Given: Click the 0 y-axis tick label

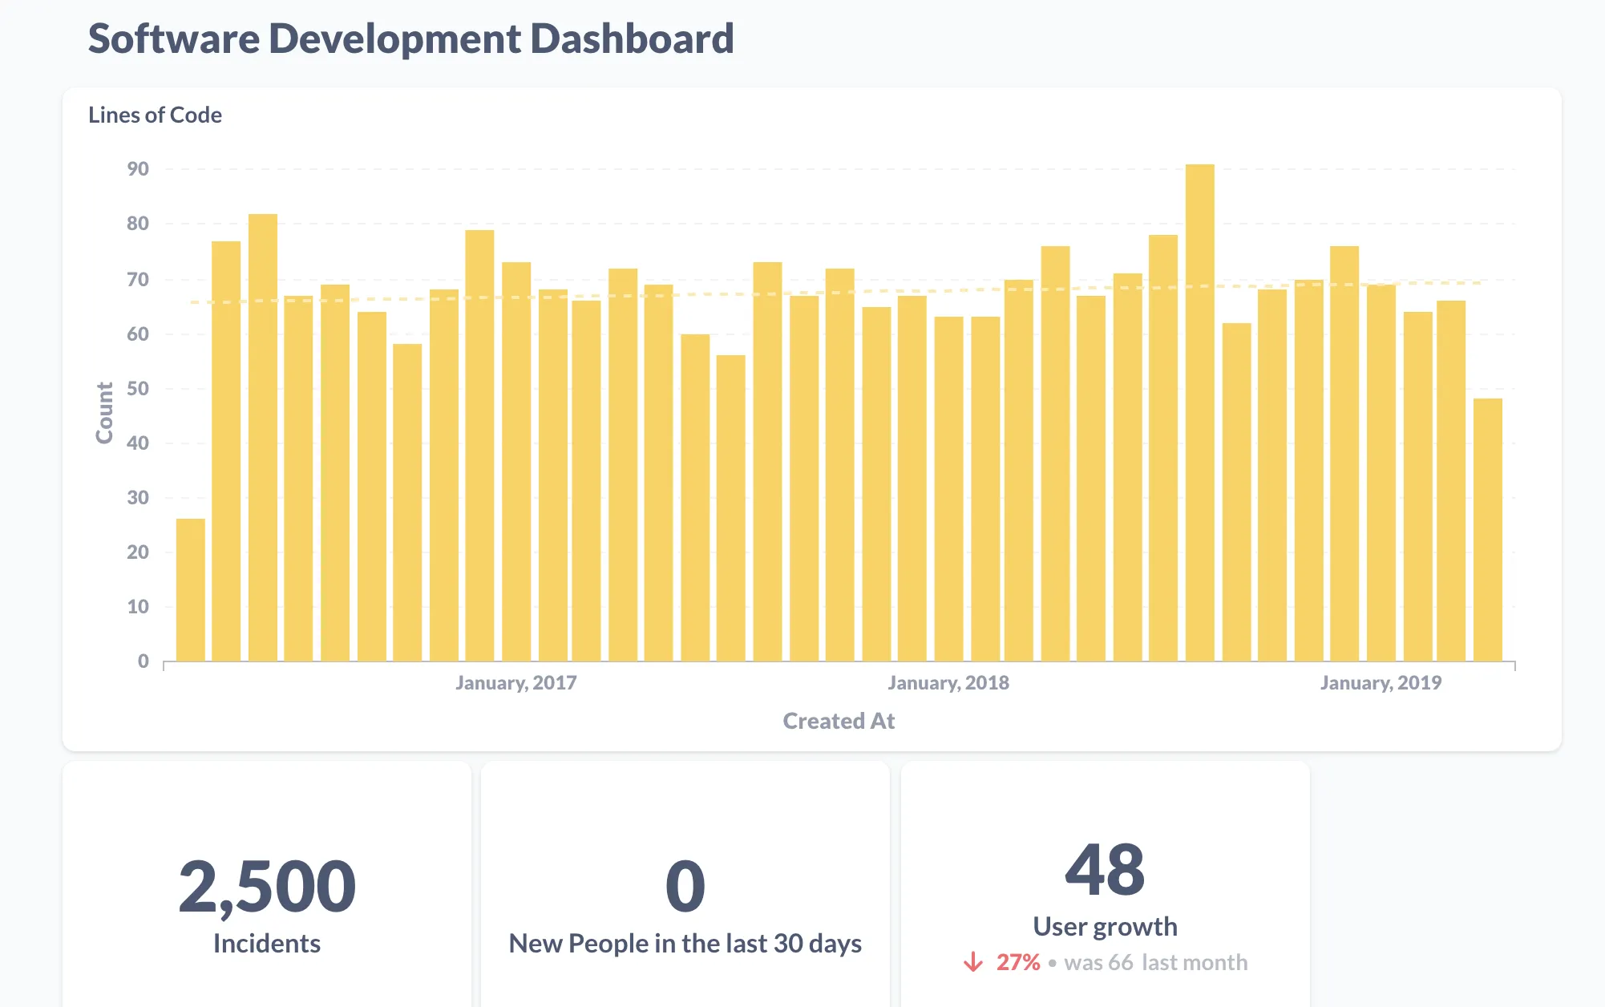Looking at the screenshot, I should click(144, 661).
